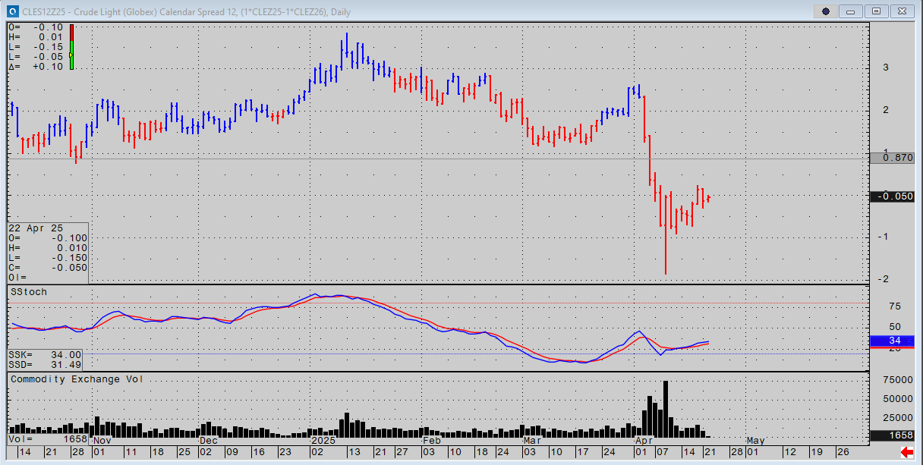923x465 pixels.
Task: Click the Vol= 1658 readout
Action: click(47, 439)
